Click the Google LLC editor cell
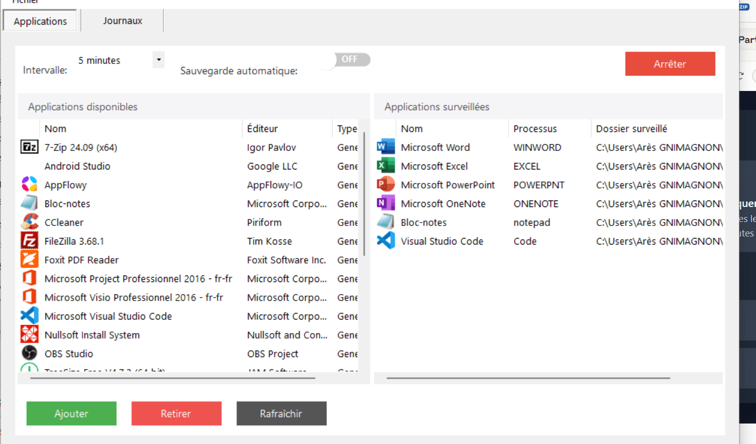The image size is (756, 444). click(272, 166)
